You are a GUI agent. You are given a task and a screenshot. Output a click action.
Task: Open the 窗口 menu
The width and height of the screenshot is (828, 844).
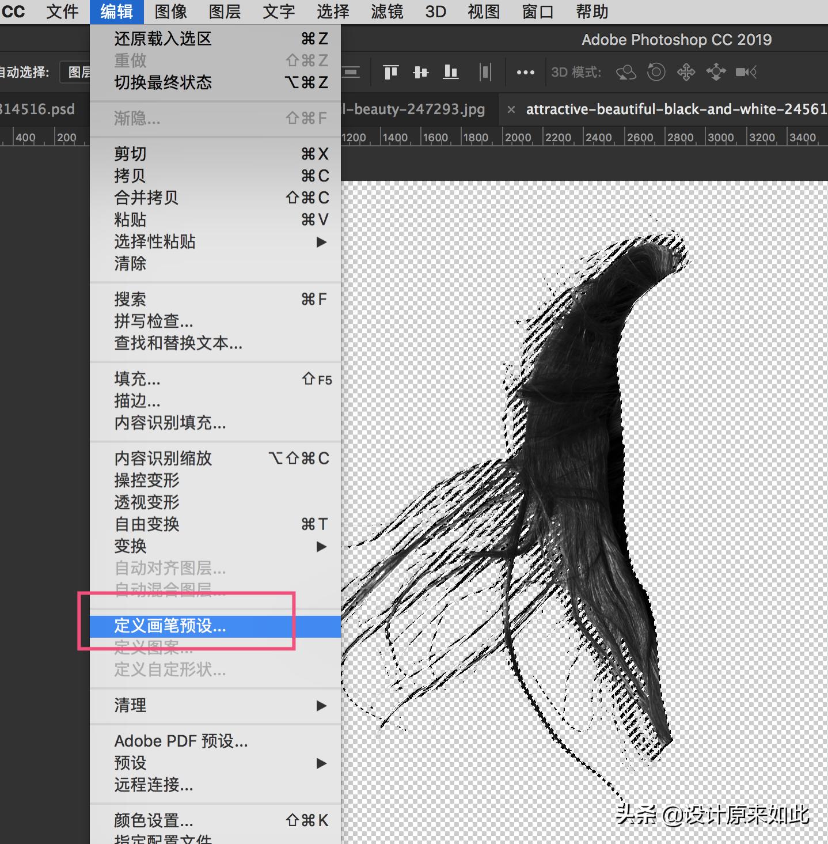(x=536, y=12)
